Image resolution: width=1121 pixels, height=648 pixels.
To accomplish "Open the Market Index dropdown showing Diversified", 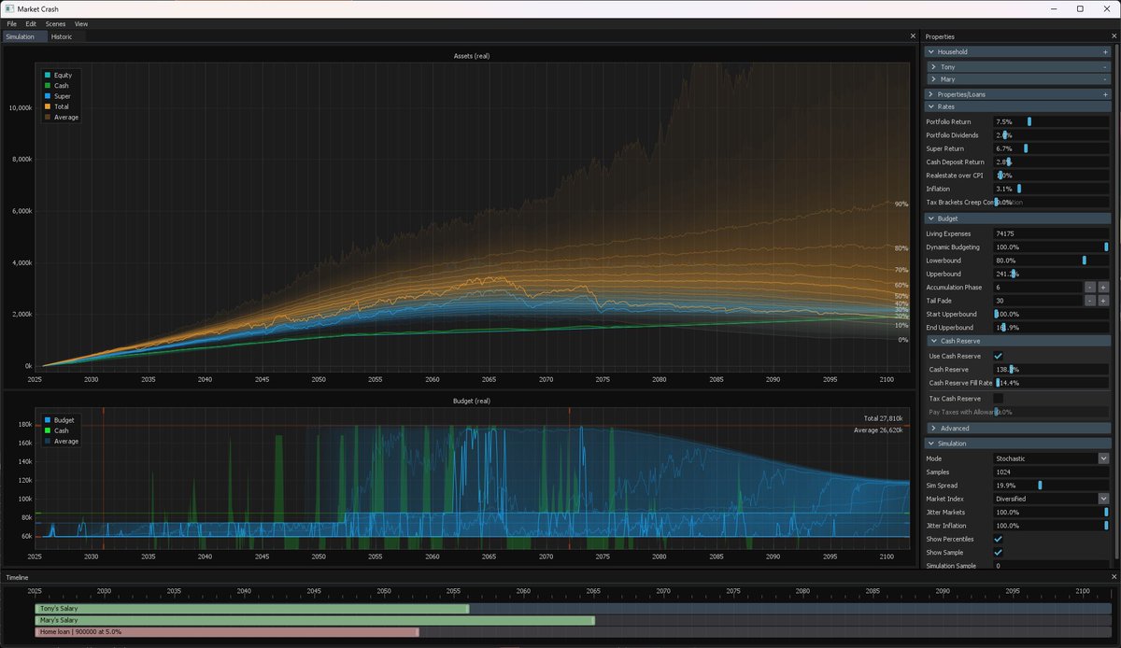I will tap(1051, 499).
